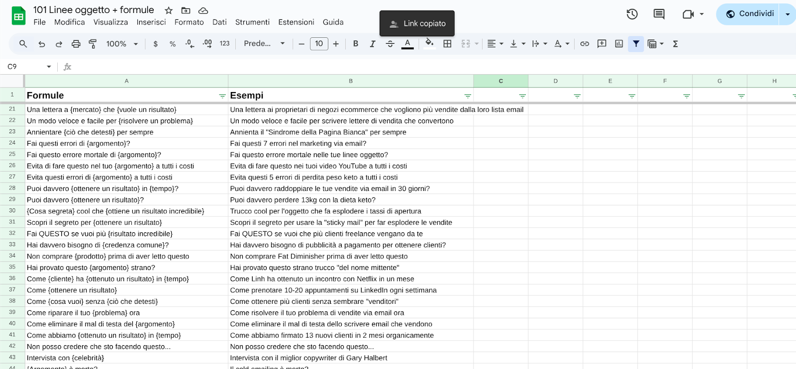Select row 30 header
Screen dimensions: 796x369
click(12, 211)
